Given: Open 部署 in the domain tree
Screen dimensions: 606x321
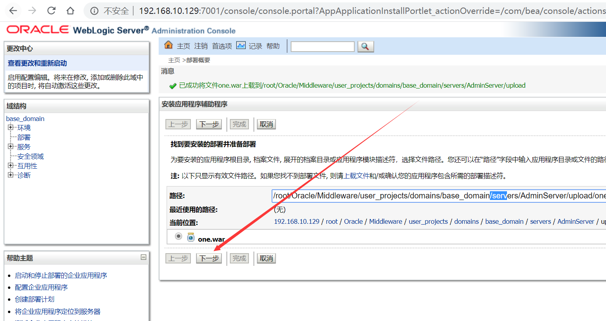Looking at the screenshot, I should (24, 137).
